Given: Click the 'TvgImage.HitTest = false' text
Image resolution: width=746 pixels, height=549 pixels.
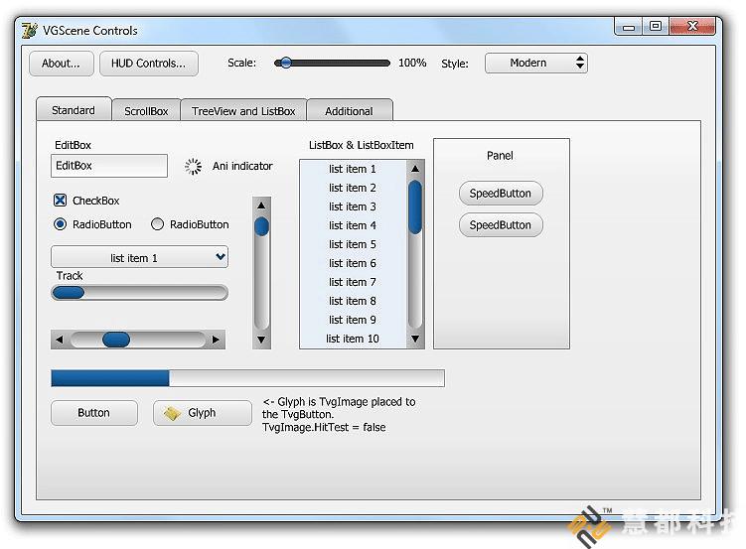Looking at the screenshot, I should coord(324,427).
